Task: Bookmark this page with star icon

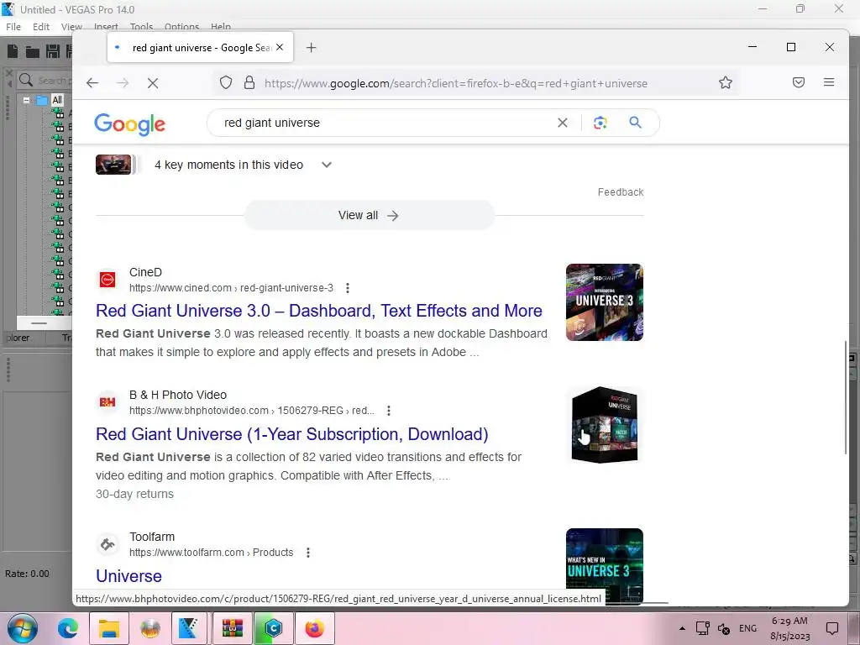Action: pyautogui.click(x=725, y=83)
